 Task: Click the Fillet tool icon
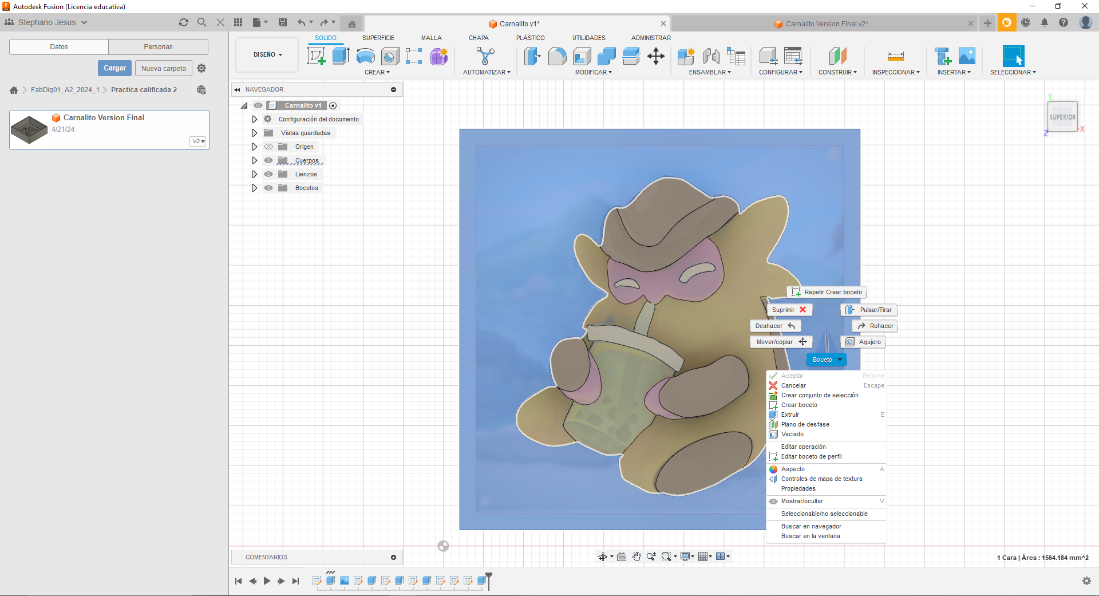coord(557,56)
